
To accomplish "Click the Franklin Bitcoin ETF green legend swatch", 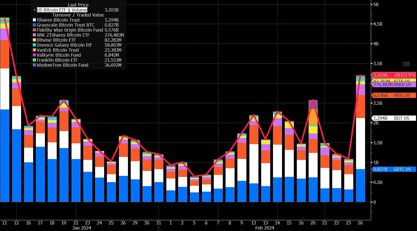I will 34,60.
